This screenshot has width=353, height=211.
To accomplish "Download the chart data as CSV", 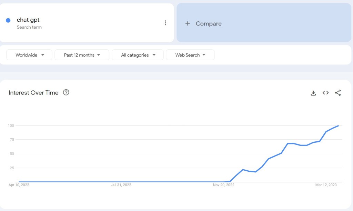I will [313, 93].
